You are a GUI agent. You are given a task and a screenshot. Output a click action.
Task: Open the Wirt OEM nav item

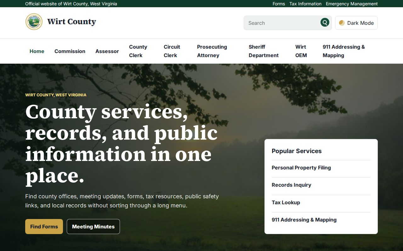(x=301, y=51)
